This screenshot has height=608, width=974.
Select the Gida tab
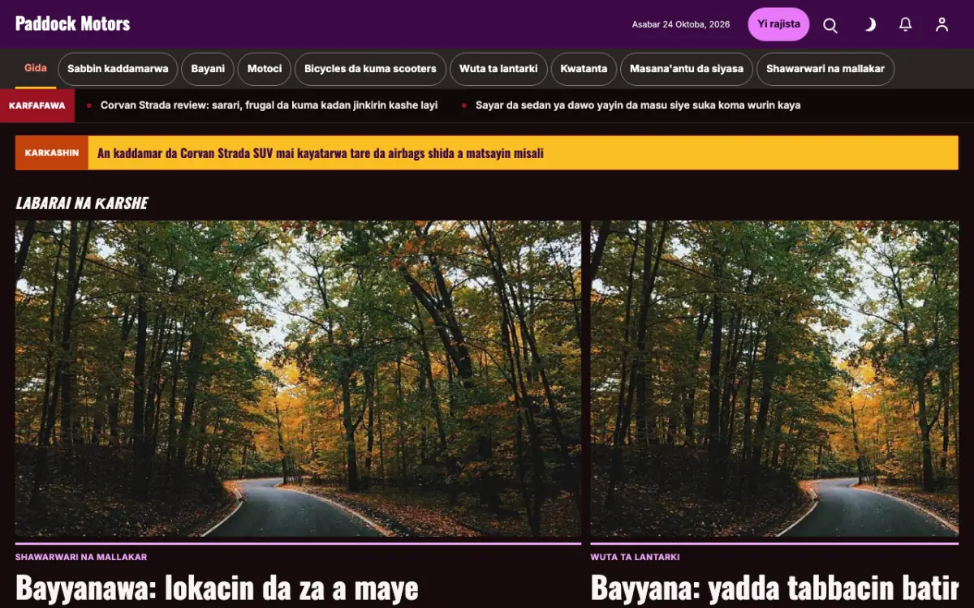click(x=36, y=69)
